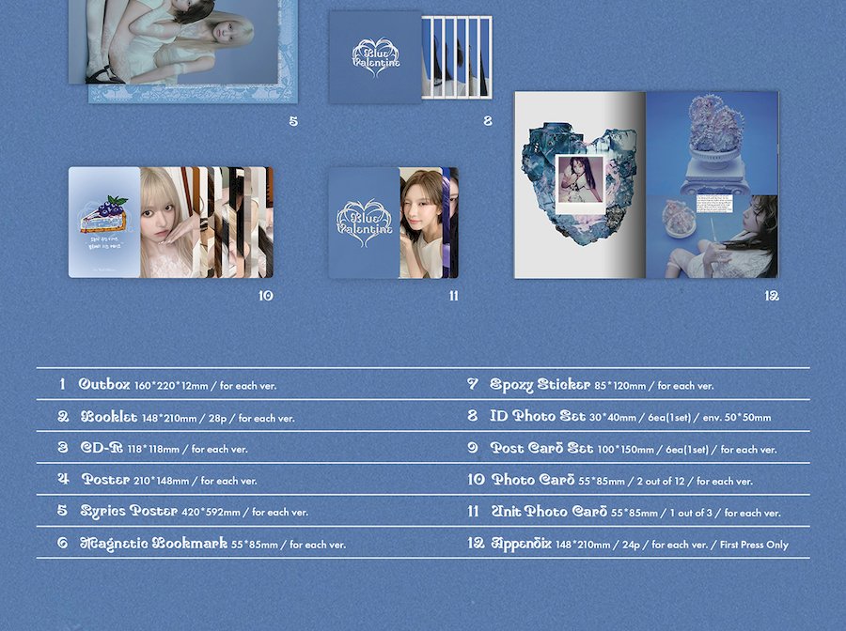Open the blueberry cake photo card
The height and width of the screenshot is (631, 846).
(104, 223)
